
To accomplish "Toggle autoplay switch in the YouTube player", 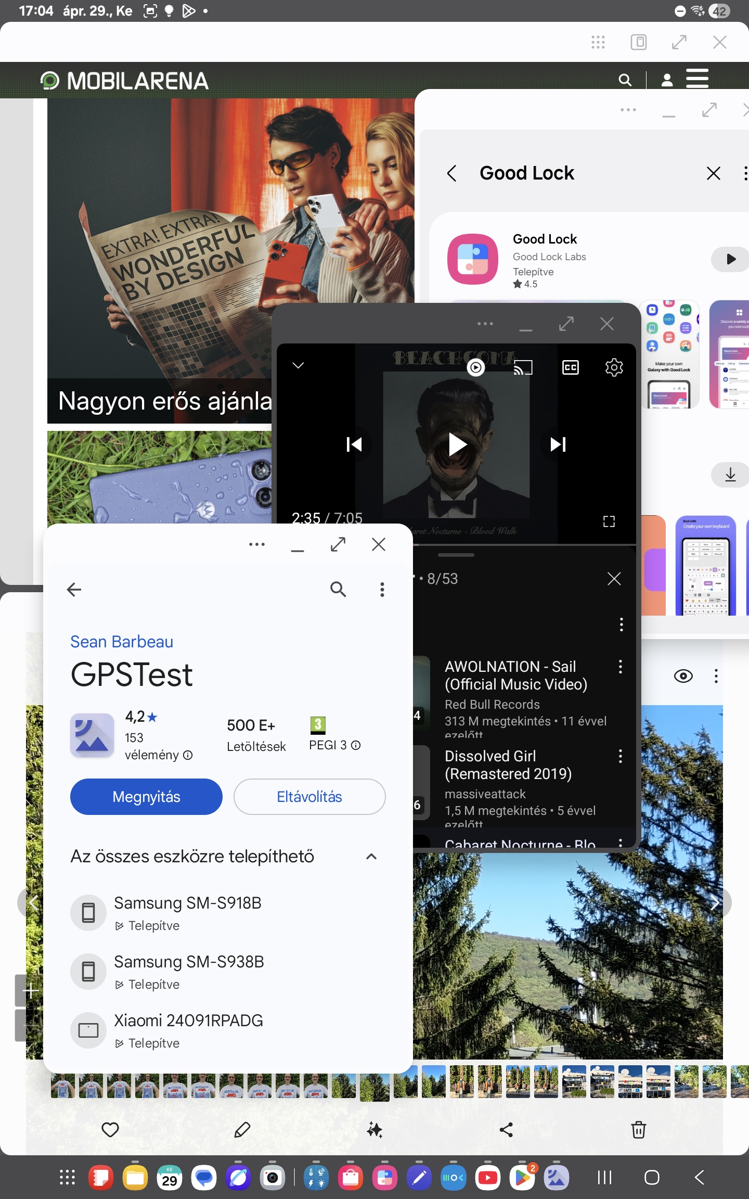I will coord(475,367).
